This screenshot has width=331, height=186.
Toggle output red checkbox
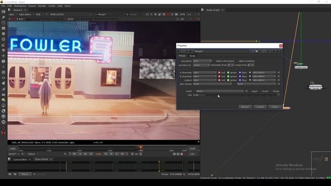pyautogui.click(x=219, y=80)
